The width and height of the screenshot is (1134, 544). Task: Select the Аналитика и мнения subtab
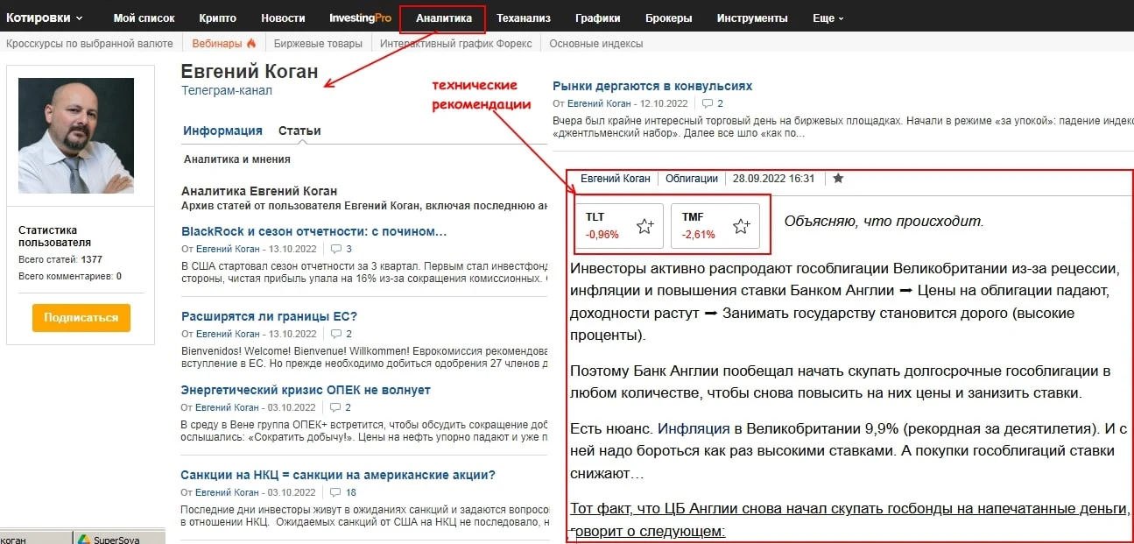coord(237,159)
